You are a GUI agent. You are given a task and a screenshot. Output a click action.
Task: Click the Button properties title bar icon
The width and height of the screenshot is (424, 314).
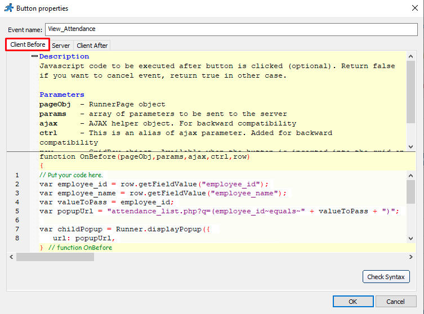tap(8, 8)
